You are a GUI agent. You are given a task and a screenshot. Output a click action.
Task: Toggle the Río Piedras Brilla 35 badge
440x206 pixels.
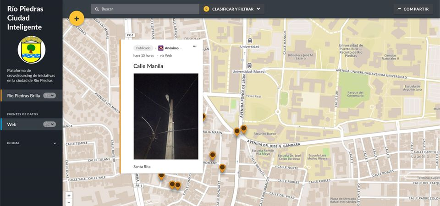(49, 96)
